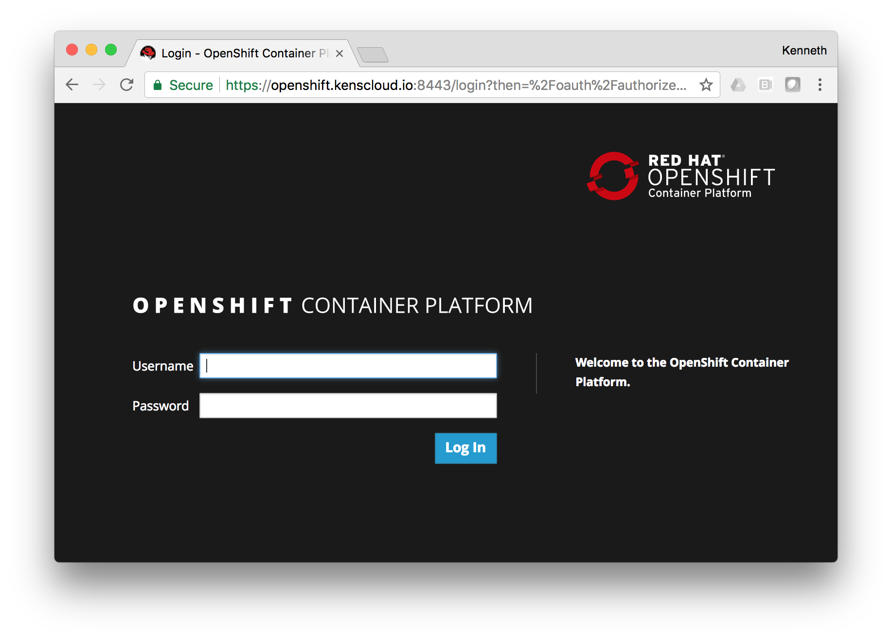Maximize the window with the green button
The width and height of the screenshot is (892, 640).
111,50
